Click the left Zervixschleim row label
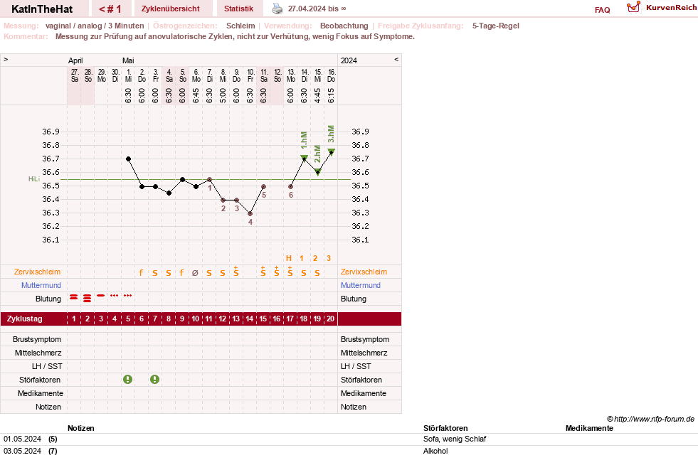 (38, 272)
